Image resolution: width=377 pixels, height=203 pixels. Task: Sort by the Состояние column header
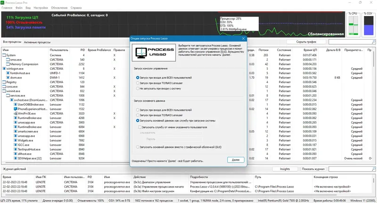click(284, 50)
